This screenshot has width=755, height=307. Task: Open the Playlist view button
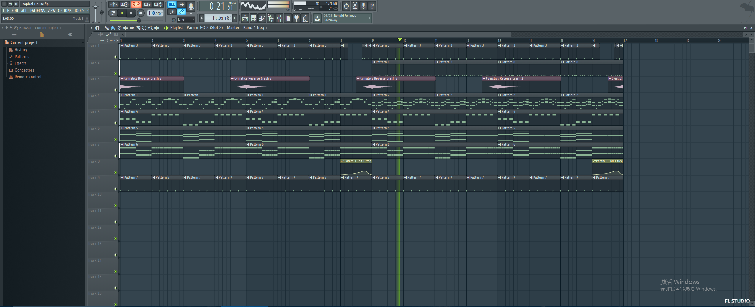[245, 18]
